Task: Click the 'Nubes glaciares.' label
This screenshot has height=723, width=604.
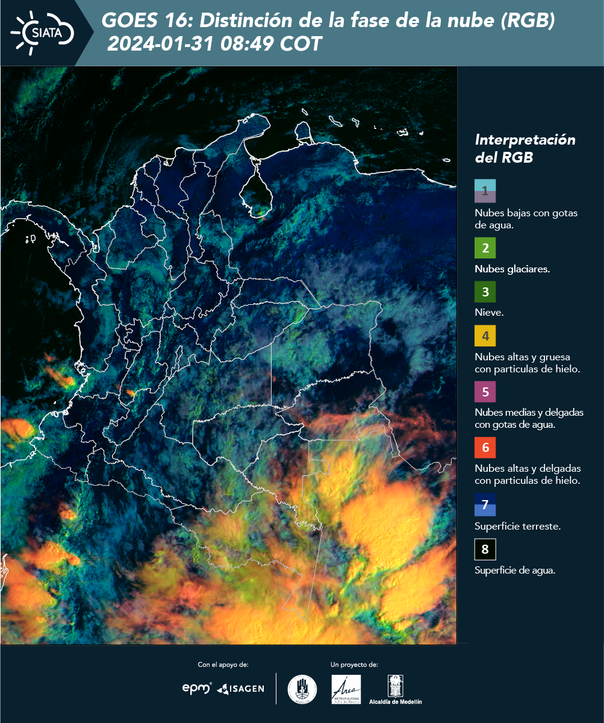Action: (x=512, y=269)
